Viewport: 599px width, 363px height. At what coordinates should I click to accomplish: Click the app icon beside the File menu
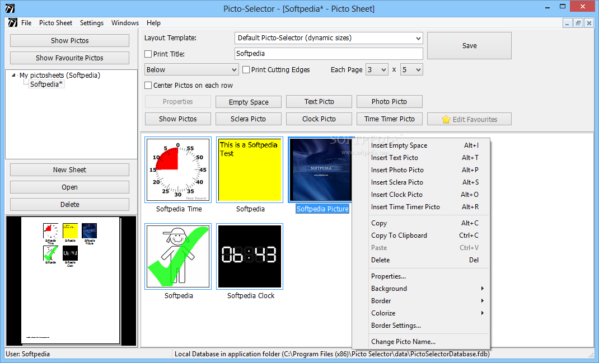coord(13,23)
